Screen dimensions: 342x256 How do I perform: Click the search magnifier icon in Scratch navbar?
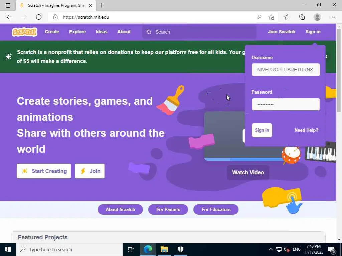coord(149,32)
